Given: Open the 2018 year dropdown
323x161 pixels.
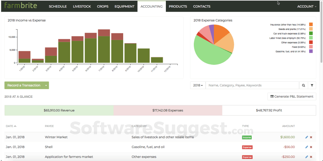Looking at the screenshot, I should coord(198,85).
